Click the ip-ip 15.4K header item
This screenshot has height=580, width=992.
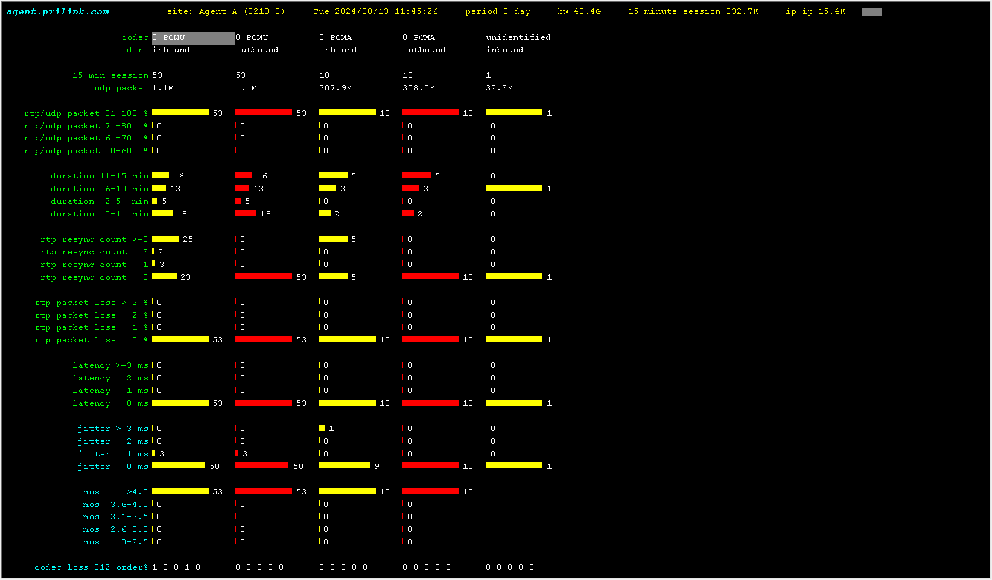(815, 11)
